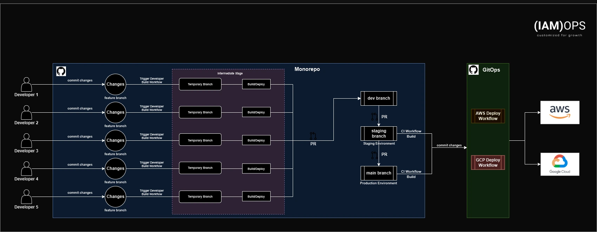The image size is (597, 232).
Task: Select Developer 1's Changes circle
Action: coord(115,84)
